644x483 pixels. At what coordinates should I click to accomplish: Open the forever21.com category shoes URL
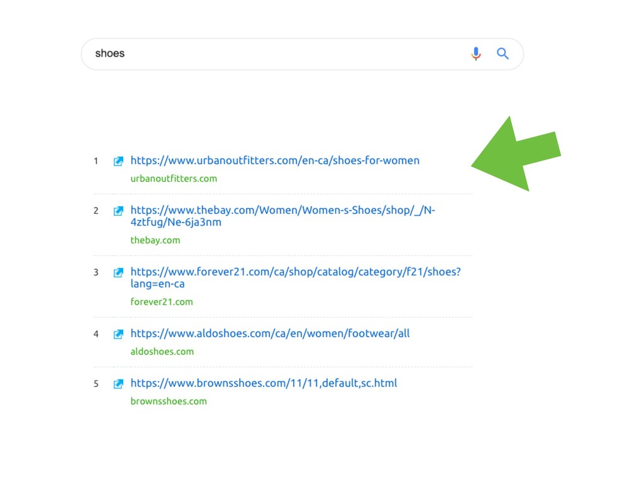(x=296, y=277)
